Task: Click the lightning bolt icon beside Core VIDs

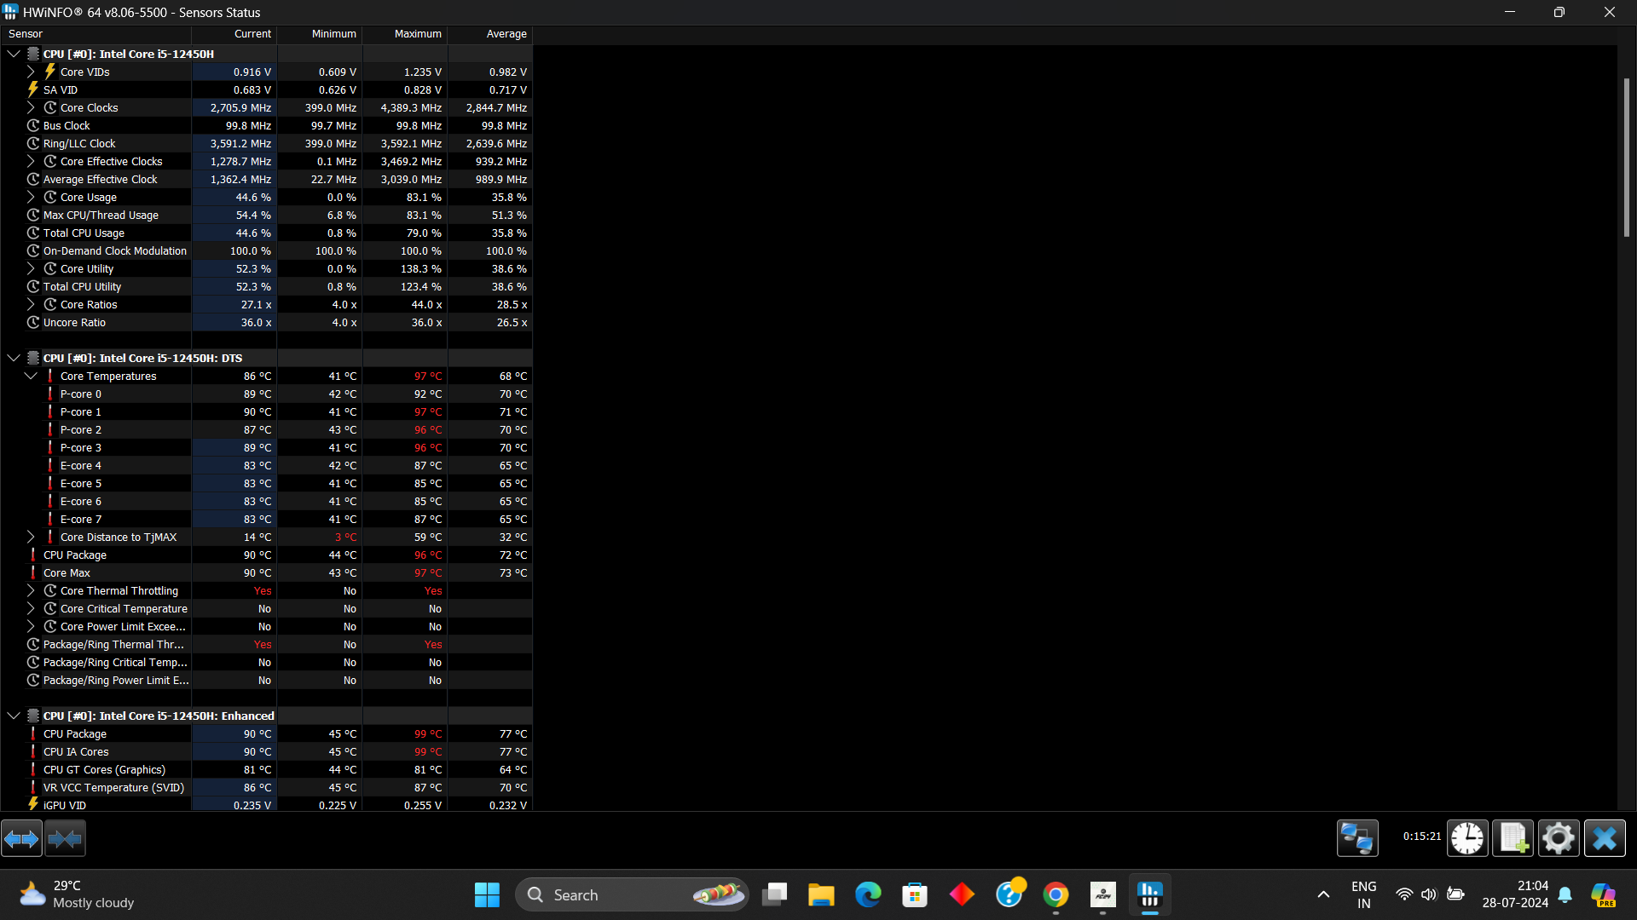Action: click(x=50, y=72)
